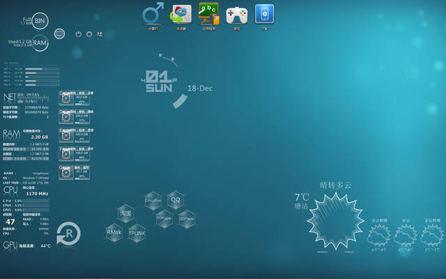The image size is (446, 279).
Task: Click the RAM usage circle widget
Action: [x=42, y=43]
